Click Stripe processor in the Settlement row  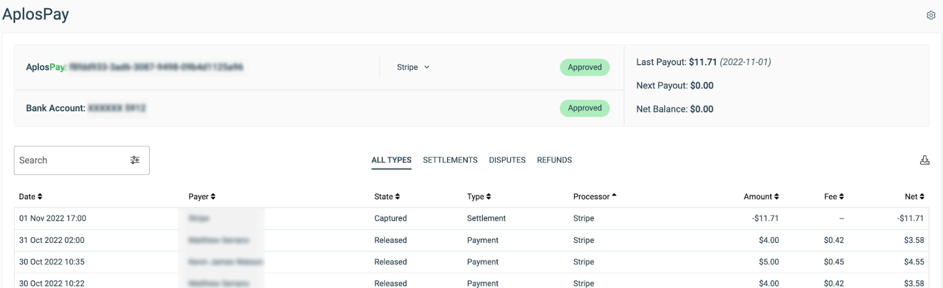pos(584,218)
